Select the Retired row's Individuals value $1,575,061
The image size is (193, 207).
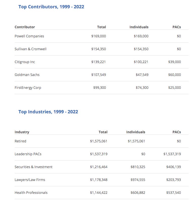tap(136, 141)
